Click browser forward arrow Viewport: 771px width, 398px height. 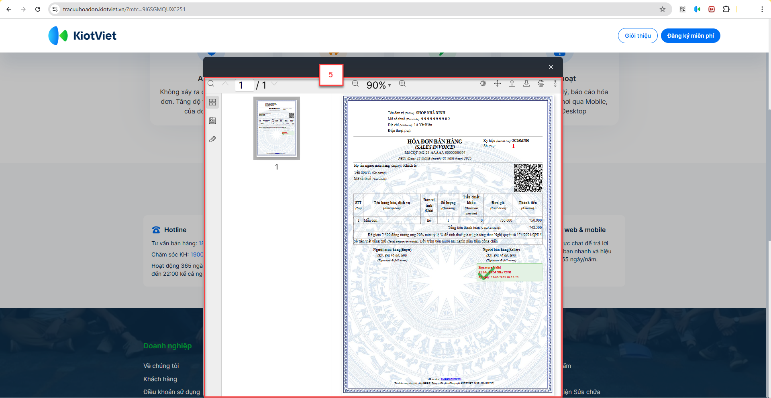tap(23, 9)
